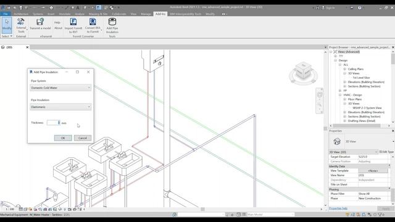Click Cancel in Add Pipe Insulation dialog

[x=83, y=138]
